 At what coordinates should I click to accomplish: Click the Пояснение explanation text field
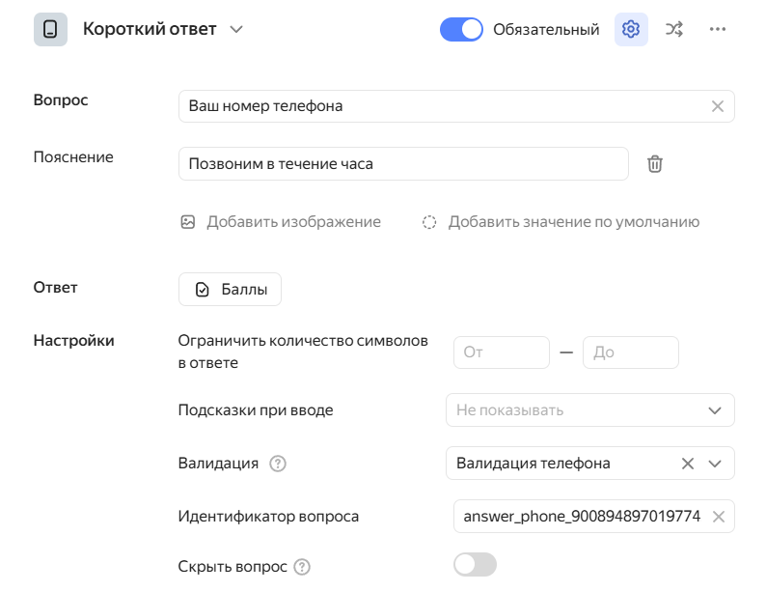pyautogui.click(x=403, y=164)
